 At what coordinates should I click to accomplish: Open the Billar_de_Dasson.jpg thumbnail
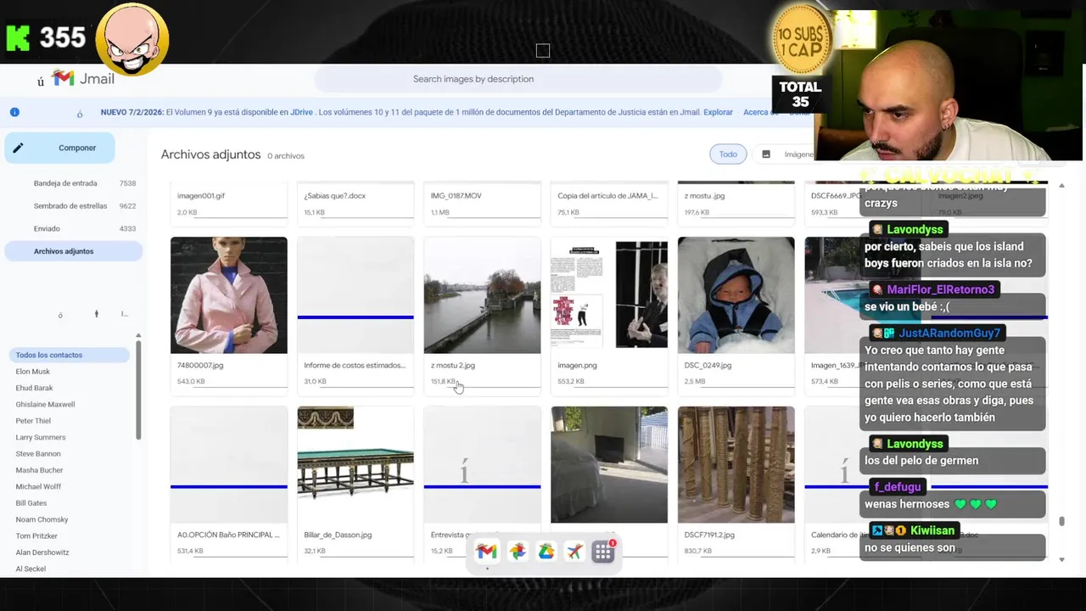[355, 464]
